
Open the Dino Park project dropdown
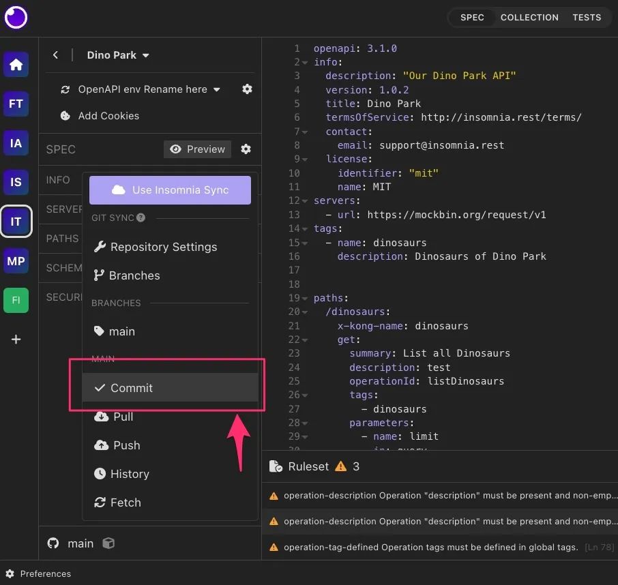pos(118,55)
